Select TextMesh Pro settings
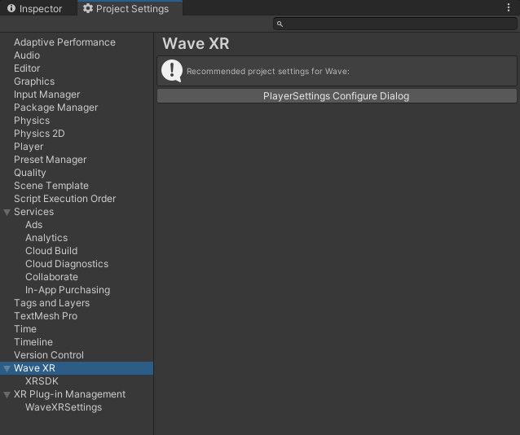The image size is (520, 435). pos(46,316)
